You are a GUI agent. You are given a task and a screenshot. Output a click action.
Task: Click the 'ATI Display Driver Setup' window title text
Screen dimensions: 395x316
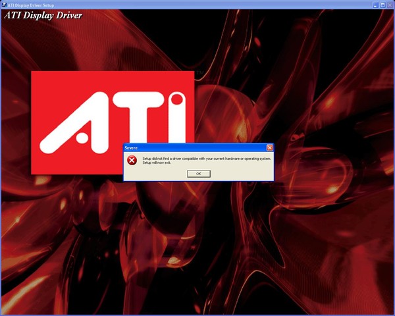[x=31, y=5]
